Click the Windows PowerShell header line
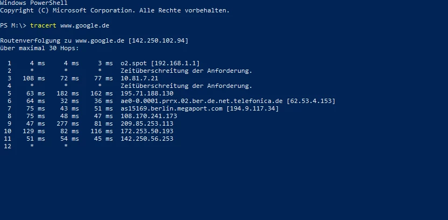Image resolution: width=448 pixels, height=220 pixels. [x=33, y=3]
